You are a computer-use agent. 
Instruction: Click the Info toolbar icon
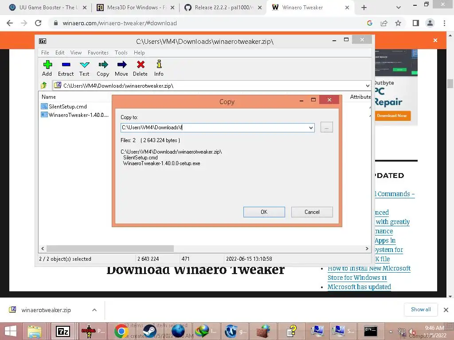tap(159, 68)
